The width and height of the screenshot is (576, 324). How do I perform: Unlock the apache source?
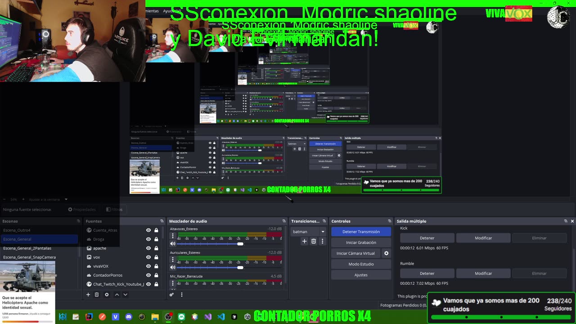coord(156,248)
